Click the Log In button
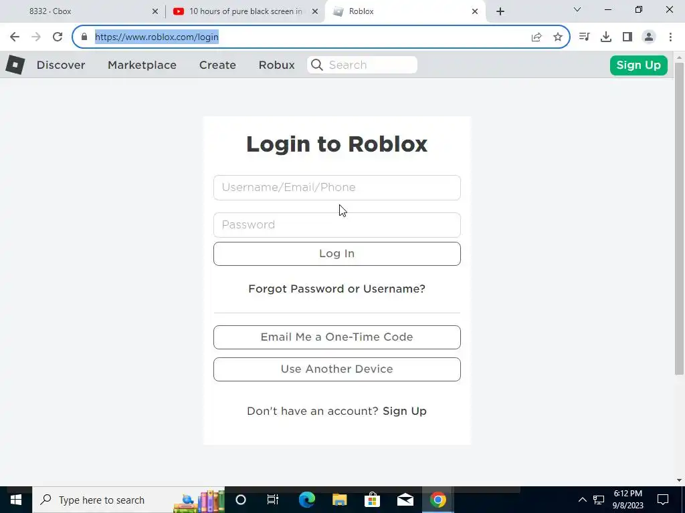The width and height of the screenshot is (685, 513). point(337,254)
